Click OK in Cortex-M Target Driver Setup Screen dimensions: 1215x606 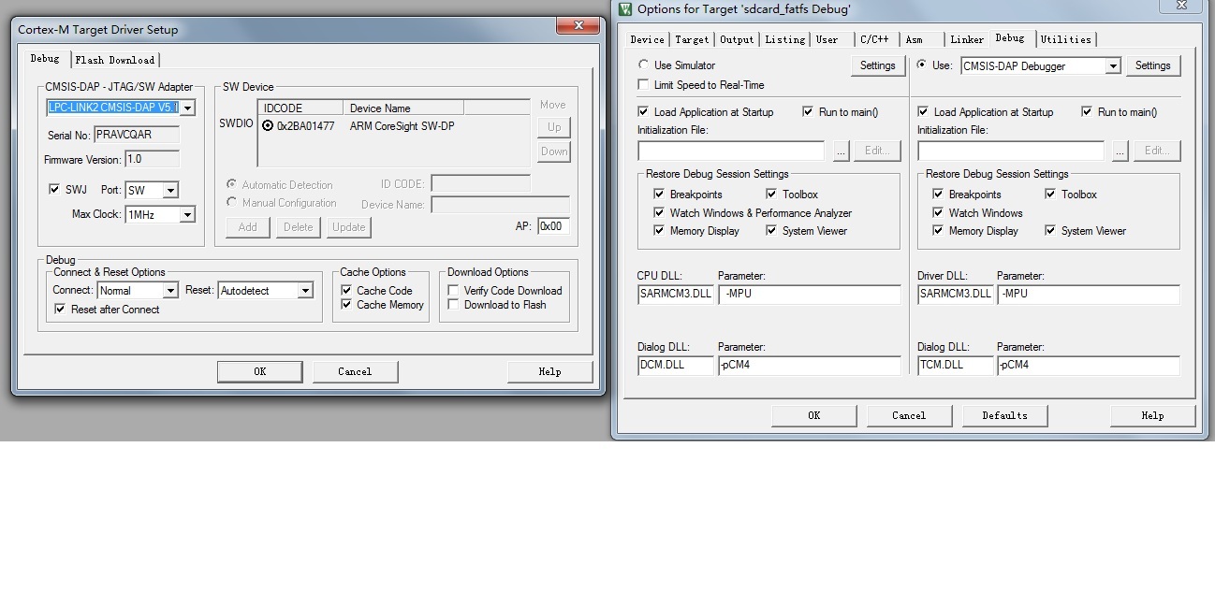[260, 371]
